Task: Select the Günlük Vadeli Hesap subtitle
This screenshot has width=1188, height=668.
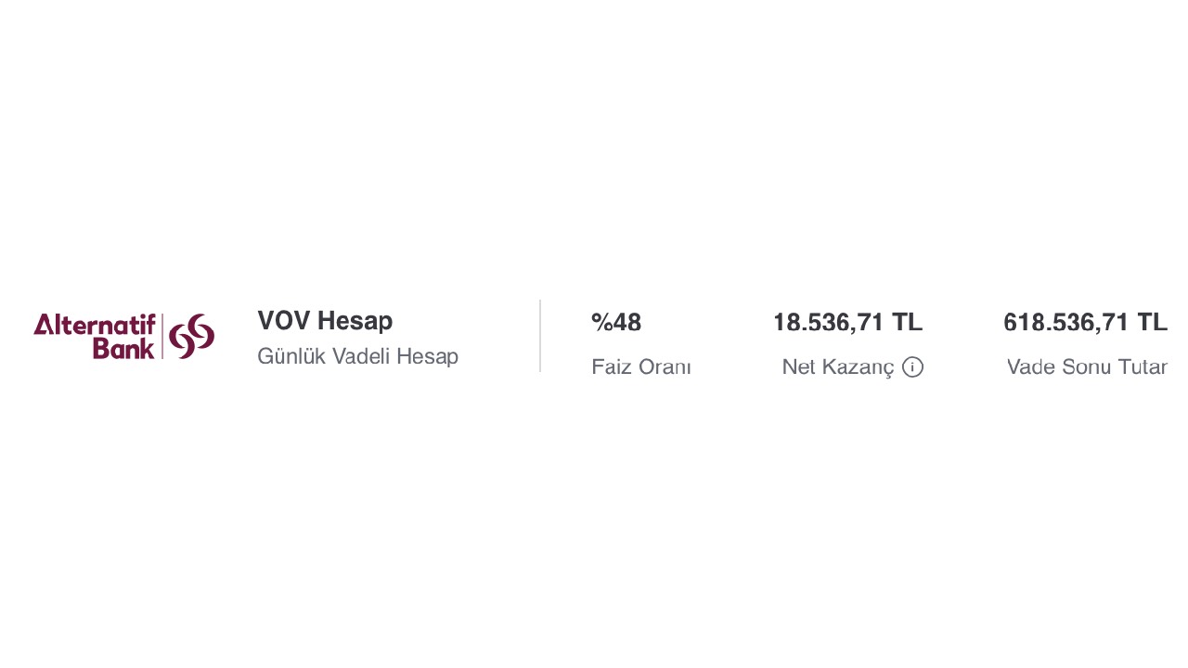Action: [x=357, y=356]
